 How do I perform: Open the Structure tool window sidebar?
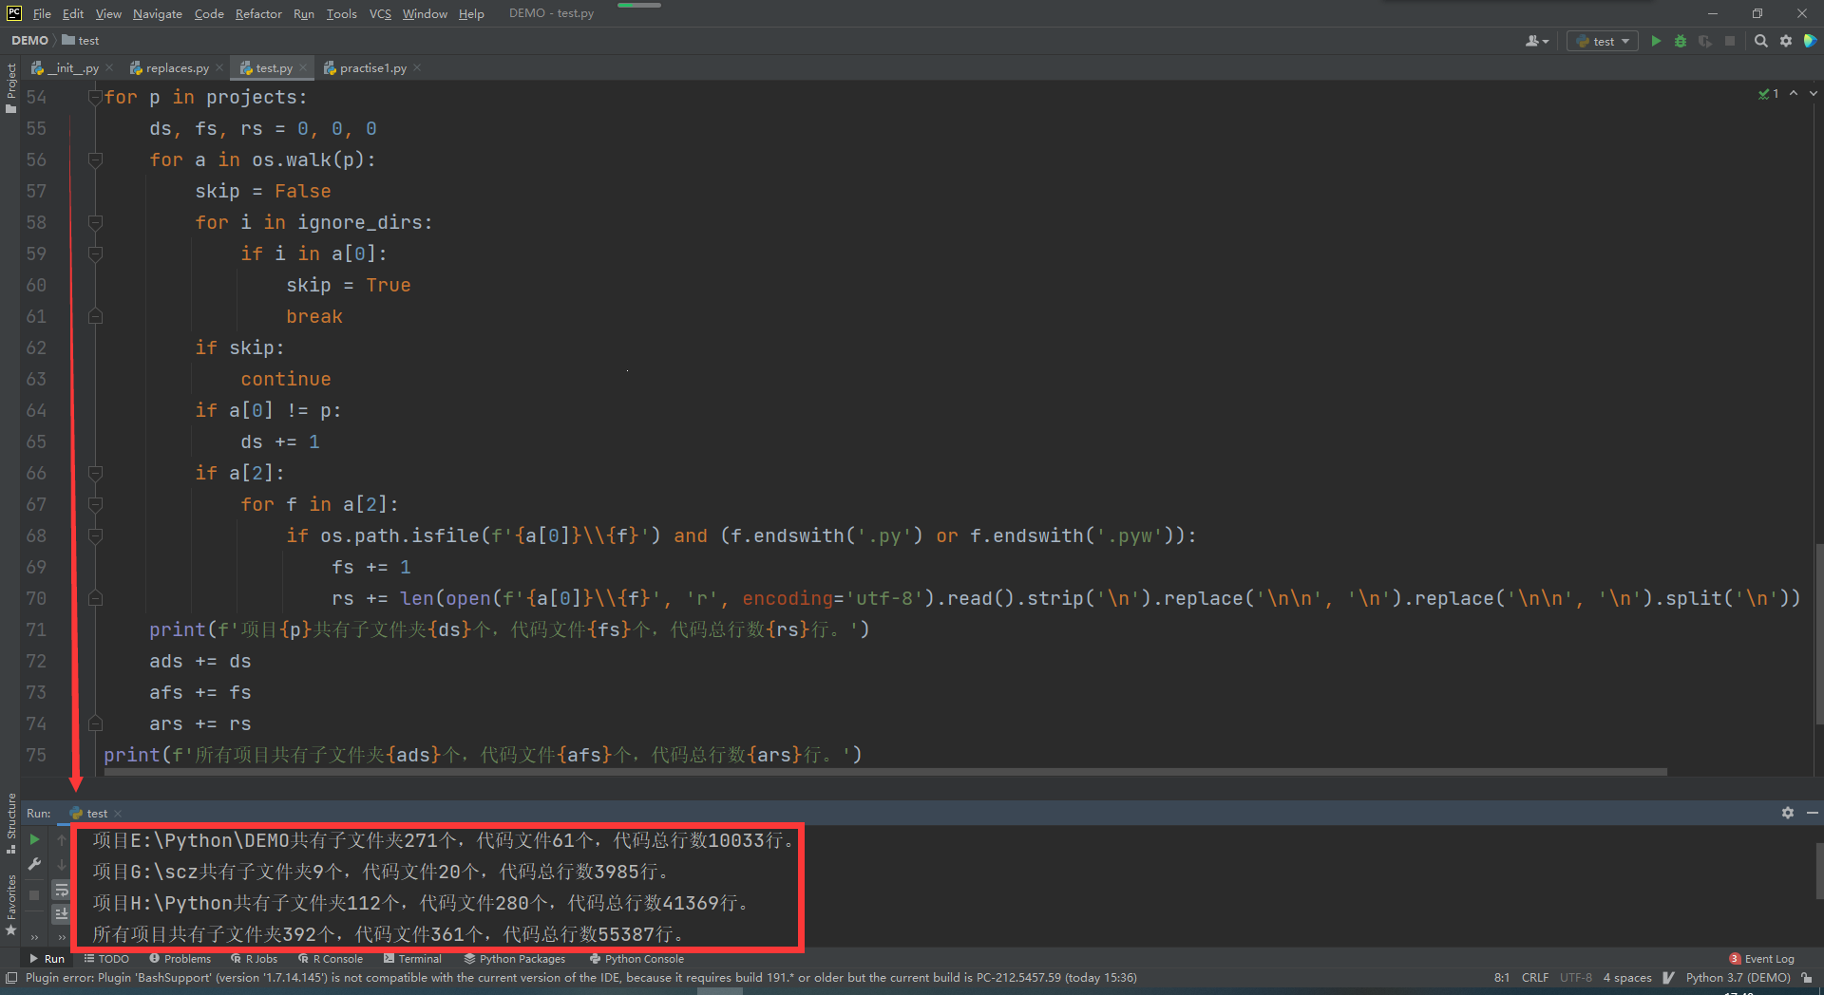[10, 822]
